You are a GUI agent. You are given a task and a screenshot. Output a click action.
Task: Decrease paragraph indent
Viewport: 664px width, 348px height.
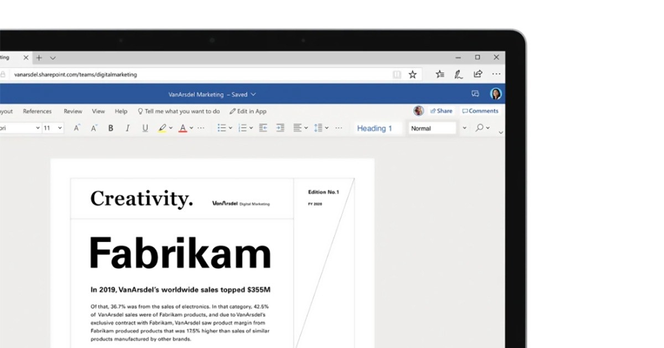pyautogui.click(x=262, y=128)
